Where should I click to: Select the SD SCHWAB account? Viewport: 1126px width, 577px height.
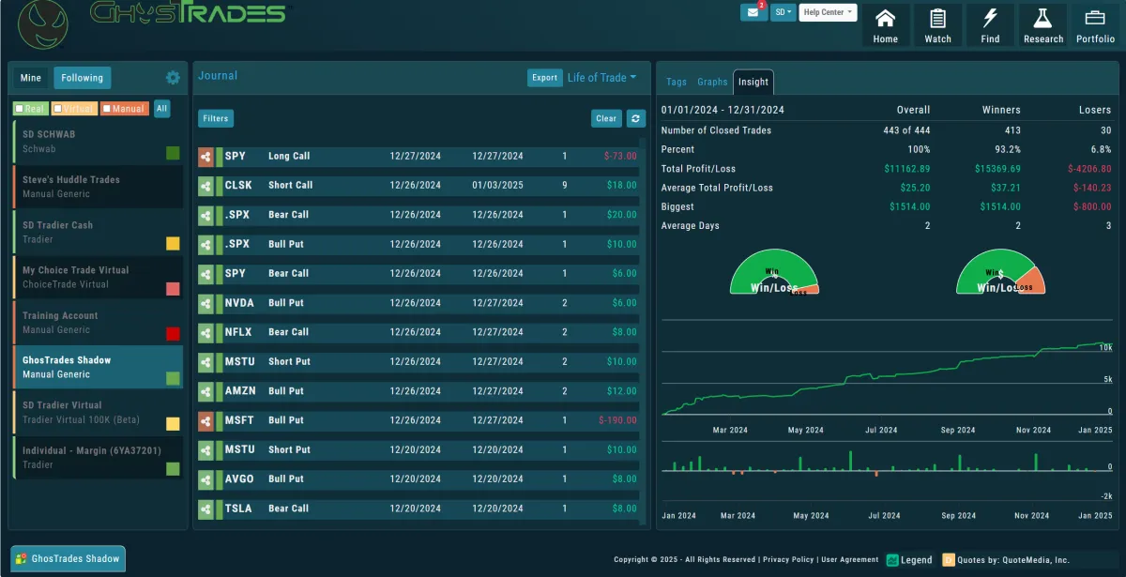(x=97, y=141)
